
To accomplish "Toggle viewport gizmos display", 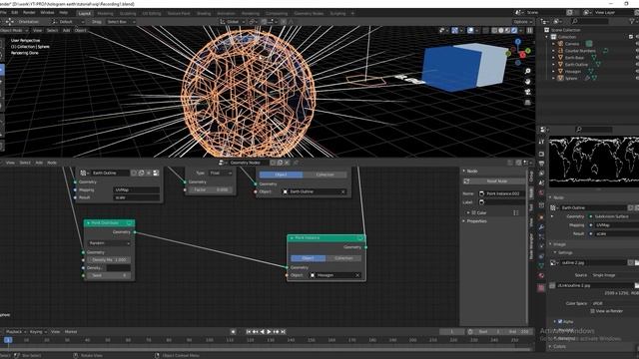I will [x=455, y=30].
